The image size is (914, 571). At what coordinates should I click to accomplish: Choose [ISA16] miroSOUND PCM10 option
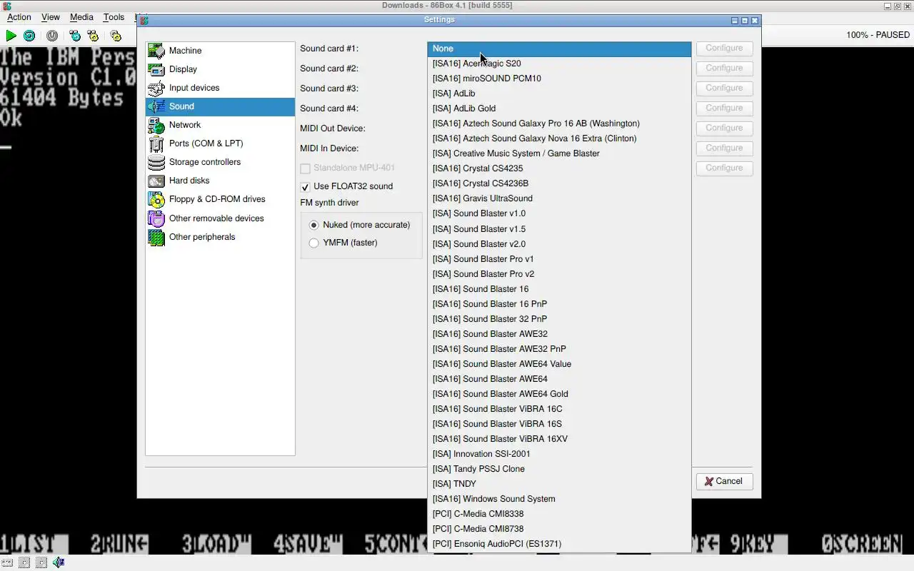point(559,79)
